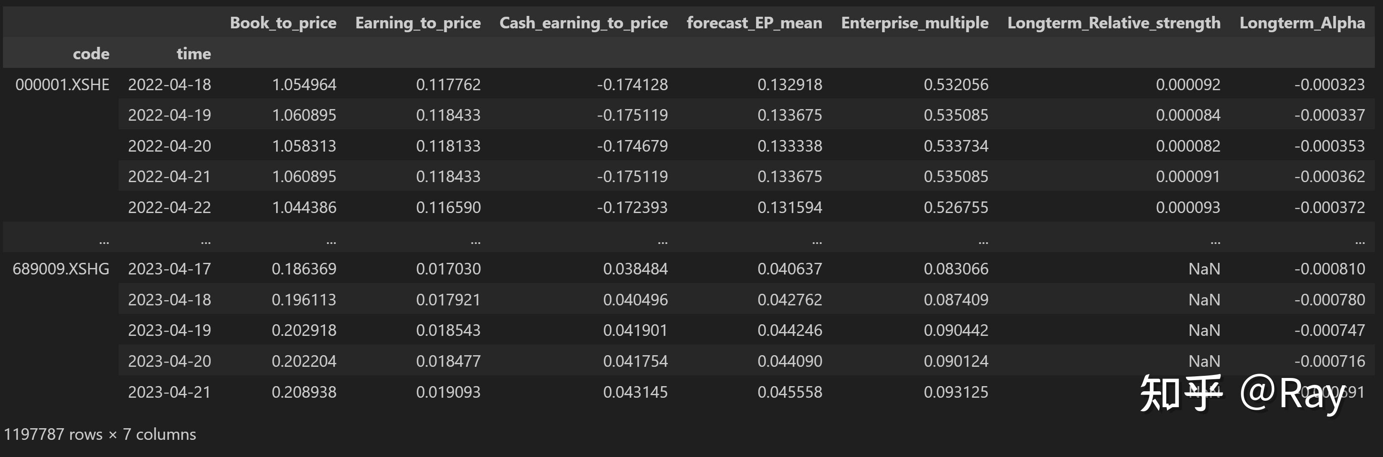Viewport: 1383px width, 457px height.
Task: Click the NaN cell in the 2023-04-17 row
Action: point(1204,269)
